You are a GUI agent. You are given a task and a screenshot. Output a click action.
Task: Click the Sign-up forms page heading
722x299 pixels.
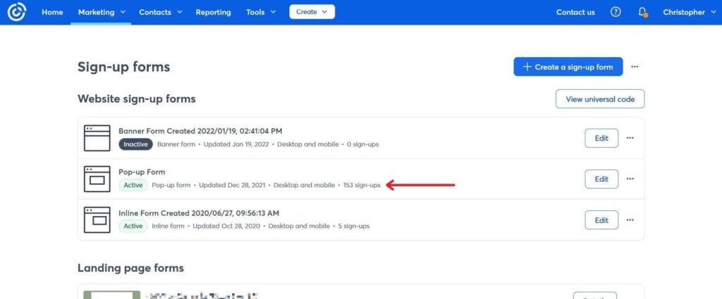(124, 67)
